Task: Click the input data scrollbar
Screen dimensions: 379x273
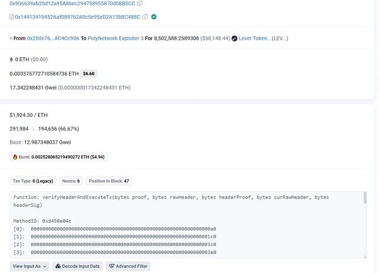Action: pos(365,197)
